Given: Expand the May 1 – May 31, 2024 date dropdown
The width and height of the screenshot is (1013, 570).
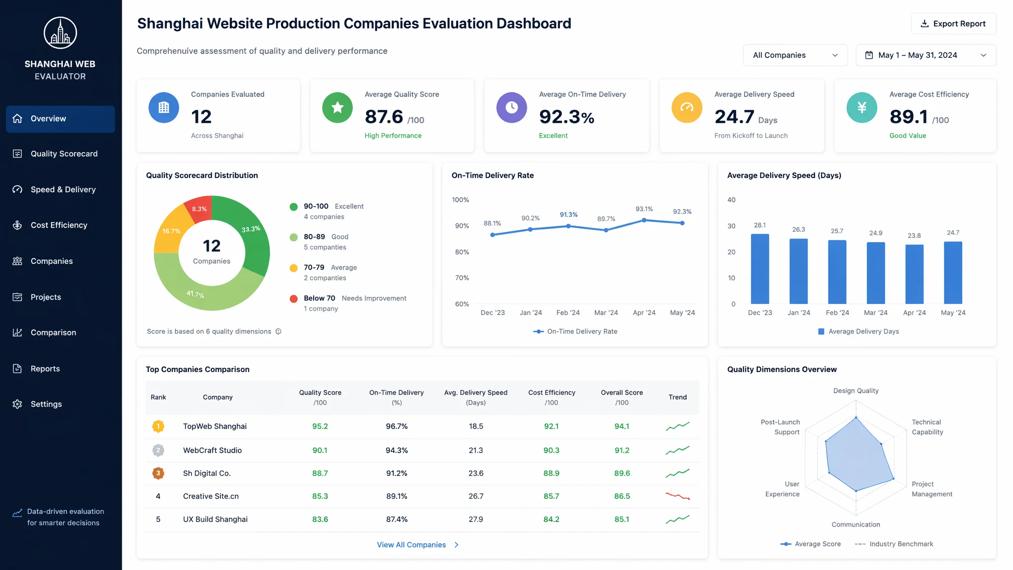Looking at the screenshot, I should 925,55.
